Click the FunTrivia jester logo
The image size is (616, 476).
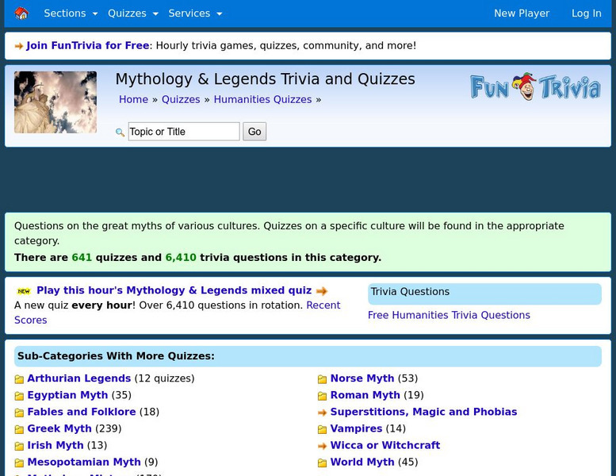coord(535,86)
